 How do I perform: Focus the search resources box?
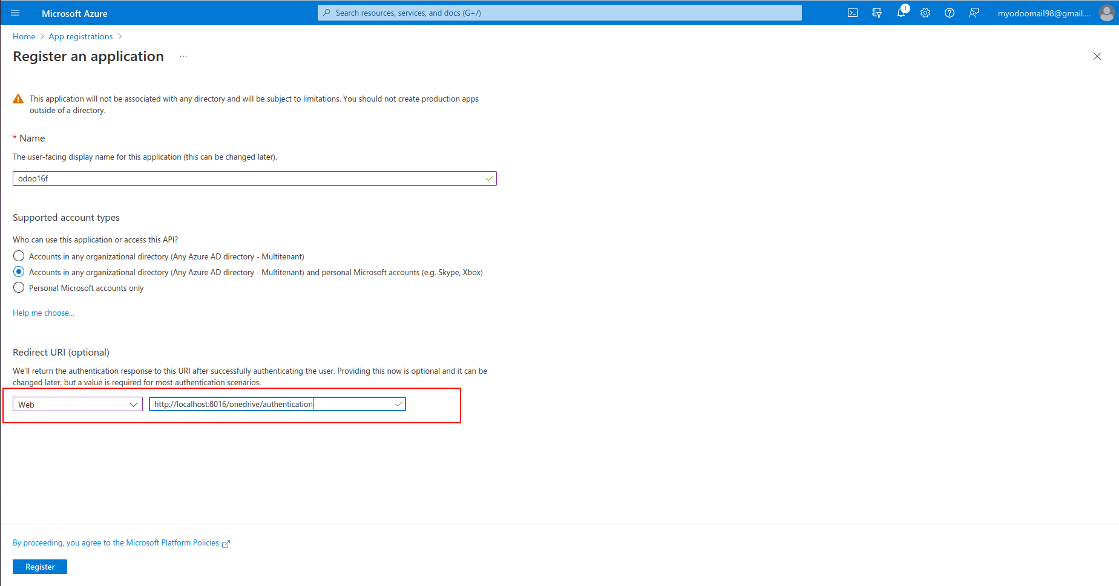559,13
